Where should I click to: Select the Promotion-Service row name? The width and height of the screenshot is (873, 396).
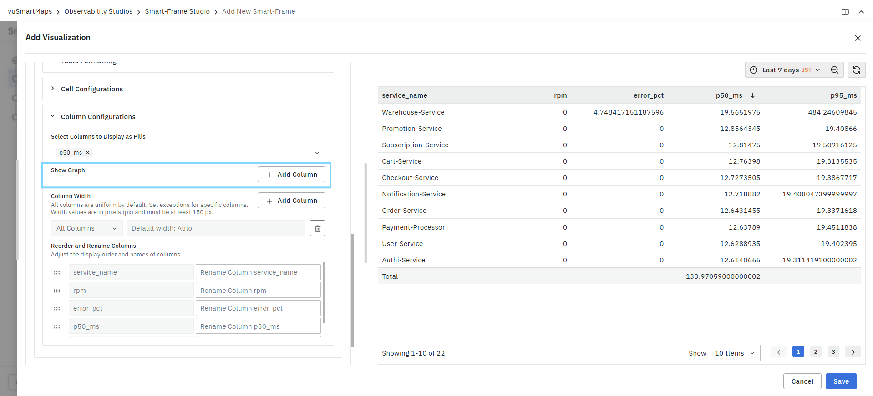412,129
